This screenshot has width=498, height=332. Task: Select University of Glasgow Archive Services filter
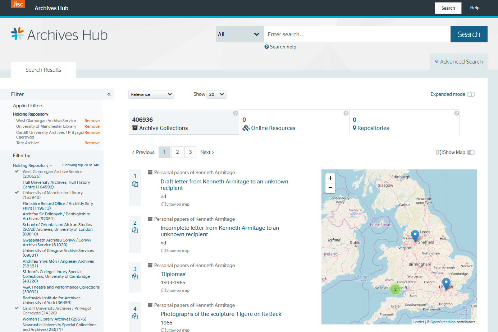(58, 253)
